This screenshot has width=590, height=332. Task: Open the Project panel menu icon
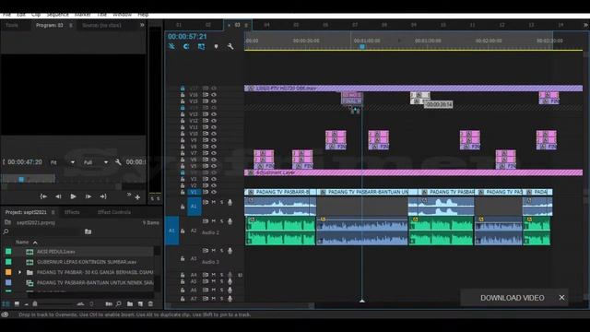pos(53,212)
